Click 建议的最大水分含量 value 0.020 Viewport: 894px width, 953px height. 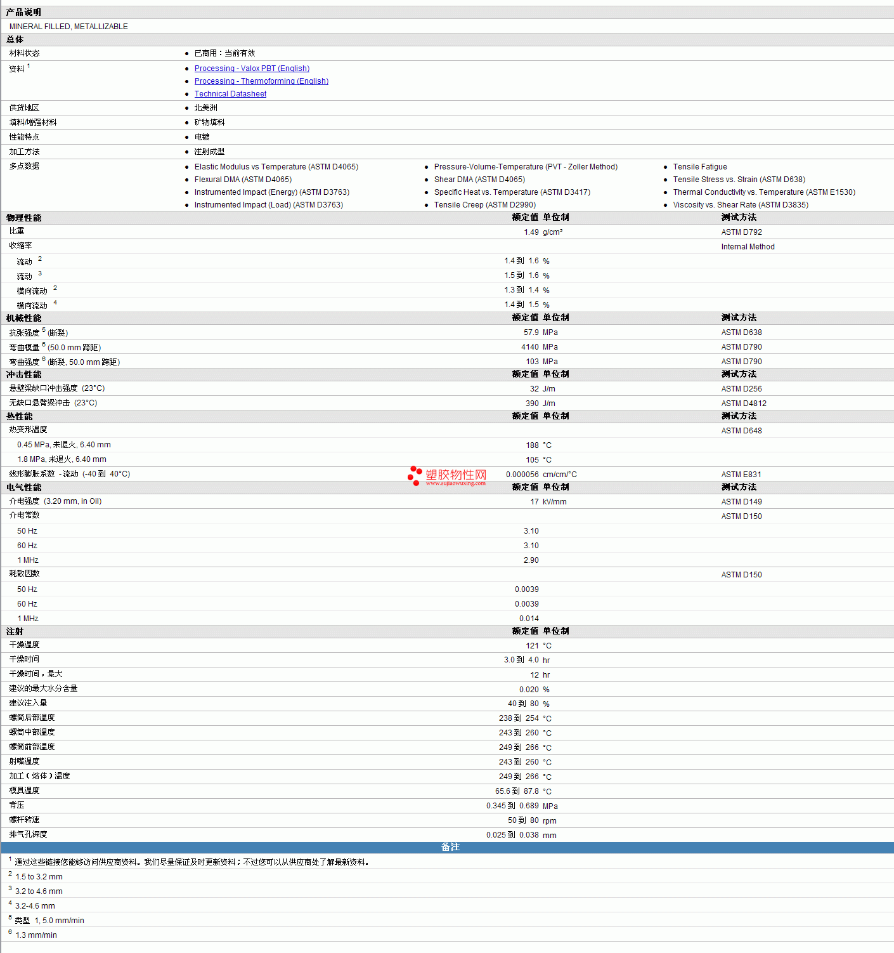click(529, 690)
